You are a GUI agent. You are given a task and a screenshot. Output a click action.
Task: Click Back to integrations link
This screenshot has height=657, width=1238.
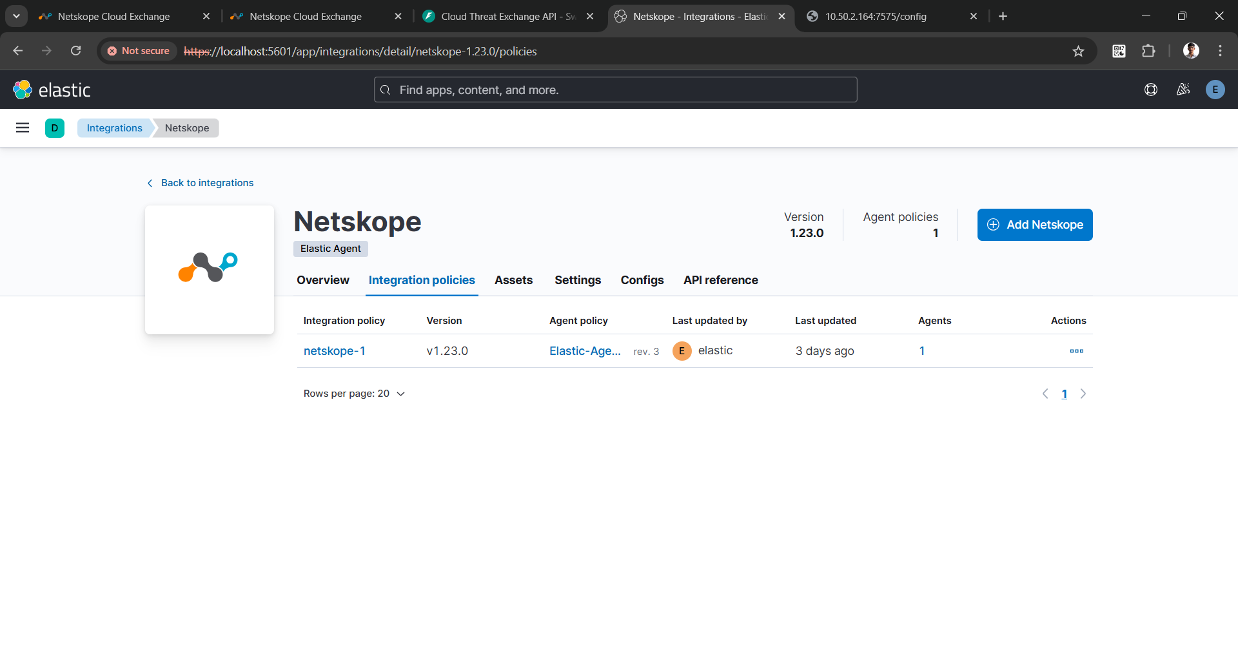201,183
